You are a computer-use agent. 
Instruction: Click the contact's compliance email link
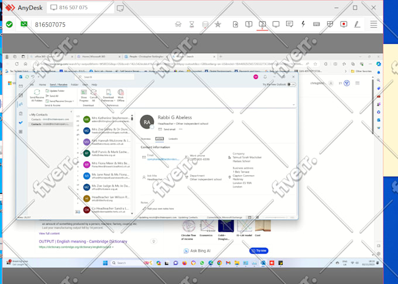(x=163, y=159)
